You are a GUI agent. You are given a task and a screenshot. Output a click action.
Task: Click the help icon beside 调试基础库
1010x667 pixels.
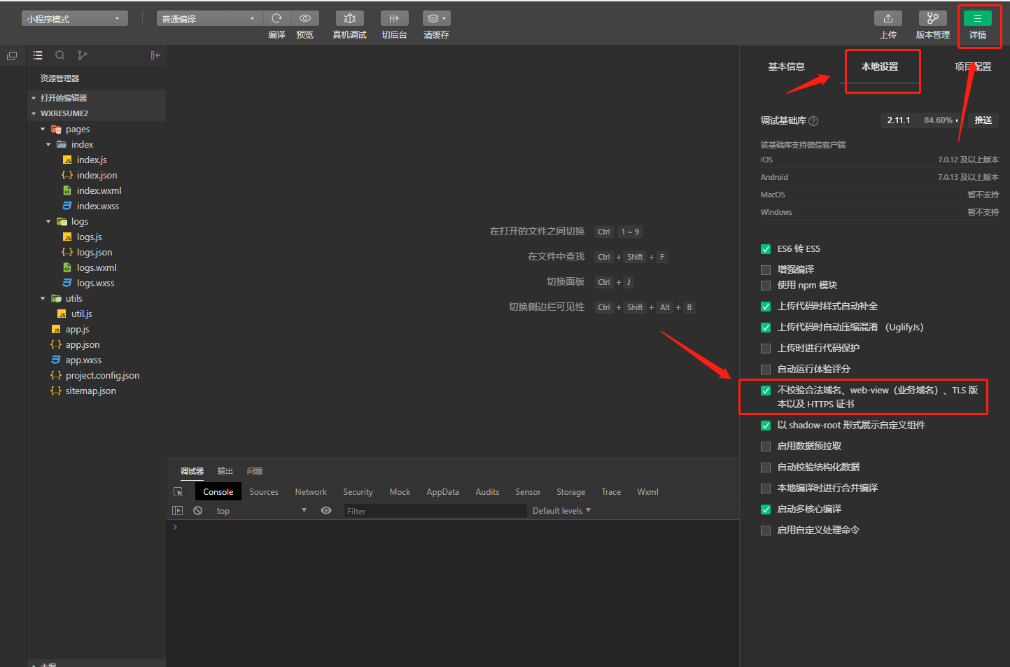[x=813, y=121]
